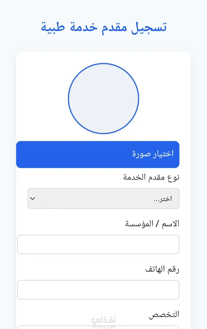Image resolution: width=207 pixels, height=329 pixels.
Task: Click into the "رقم الهاتف" text box
Action: tap(98, 290)
